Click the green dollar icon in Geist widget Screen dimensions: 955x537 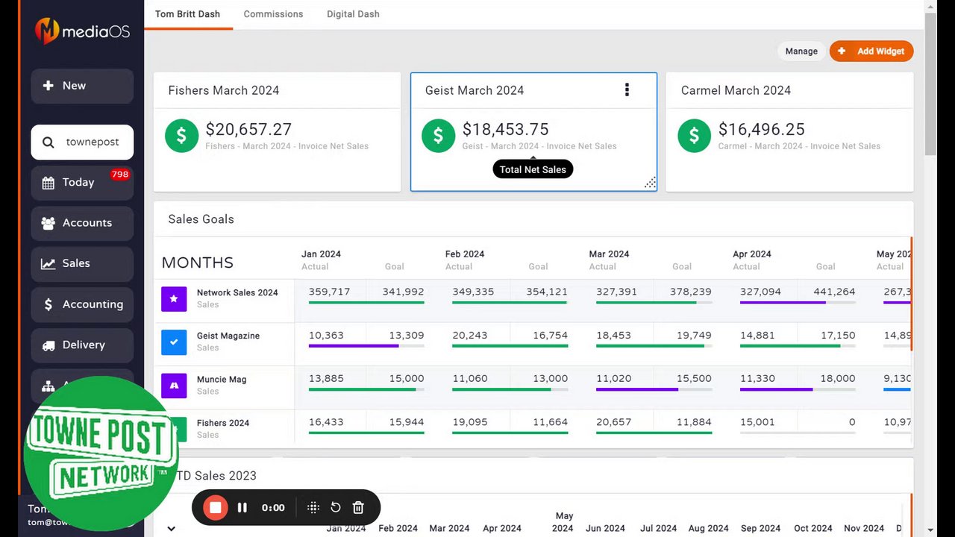(438, 136)
